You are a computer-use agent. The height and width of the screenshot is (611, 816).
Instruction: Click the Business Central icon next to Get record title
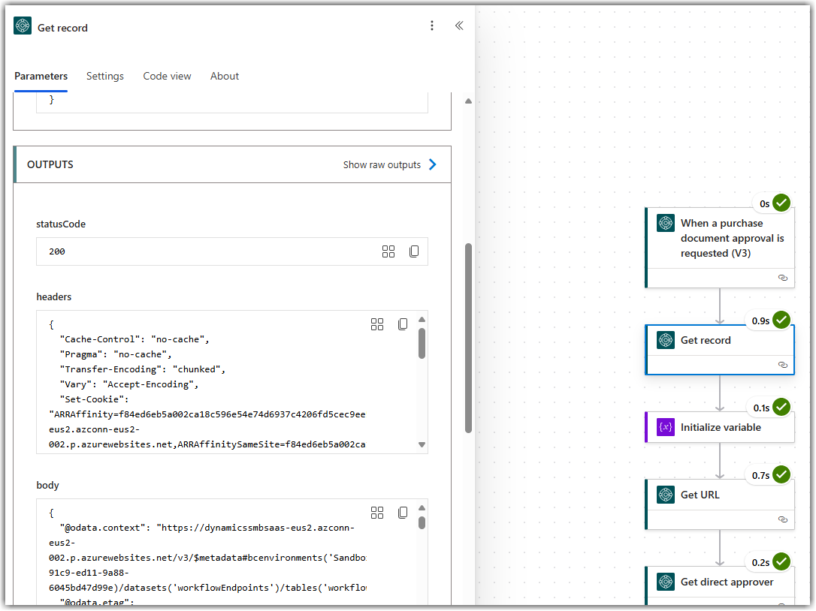pos(22,26)
